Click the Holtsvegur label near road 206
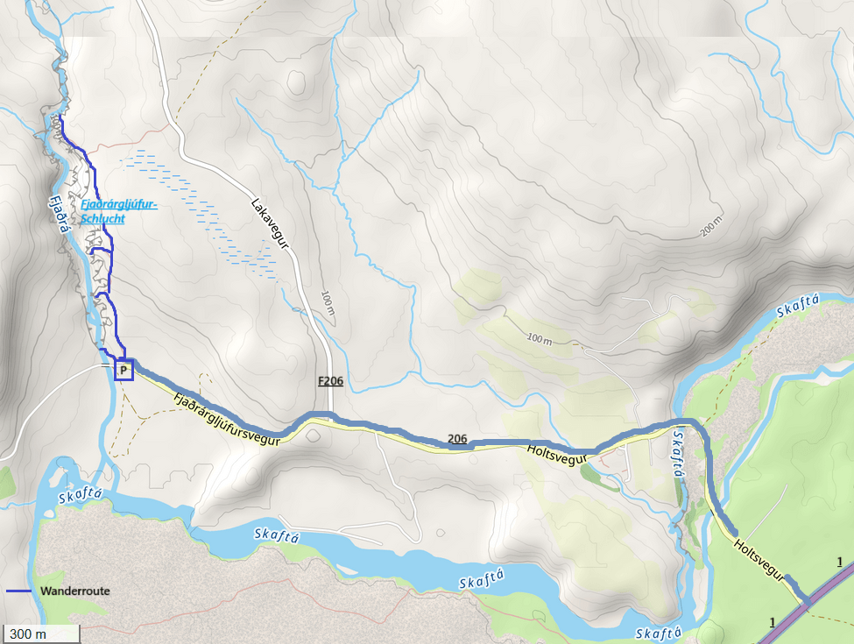Screen dimensions: 854x644 click(x=556, y=455)
